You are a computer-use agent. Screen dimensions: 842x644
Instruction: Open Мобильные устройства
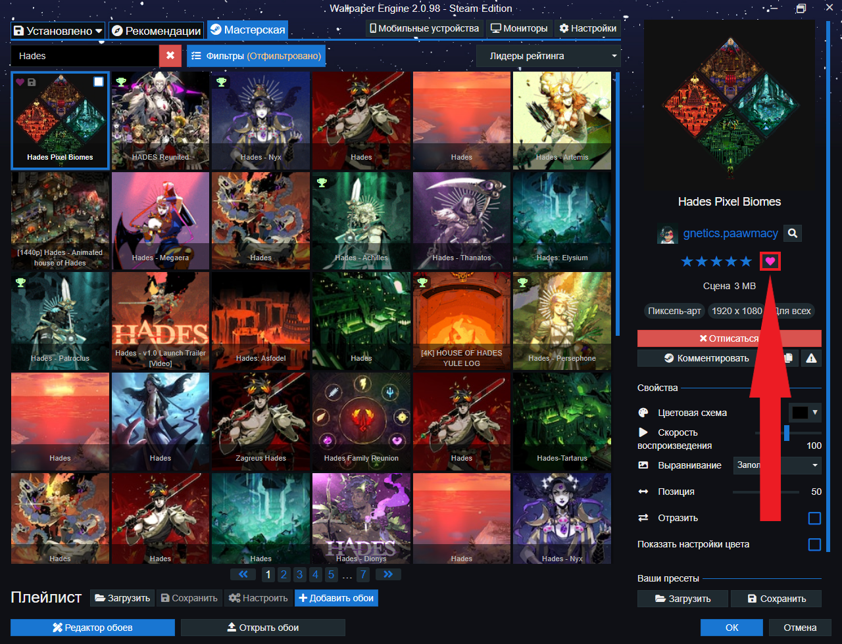click(424, 29)
